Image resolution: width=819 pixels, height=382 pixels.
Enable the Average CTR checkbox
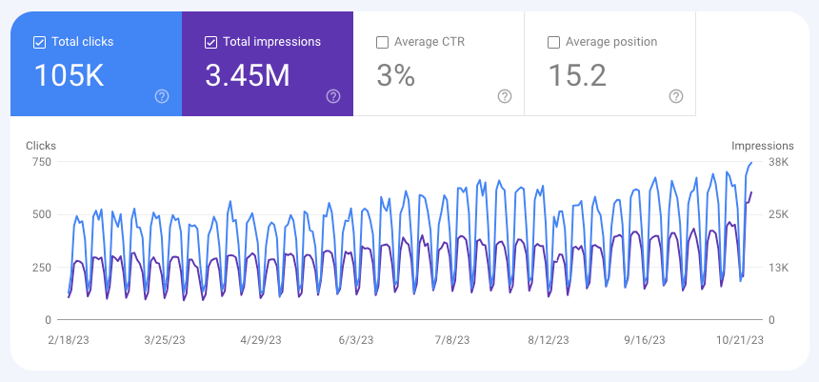point(382,42)
